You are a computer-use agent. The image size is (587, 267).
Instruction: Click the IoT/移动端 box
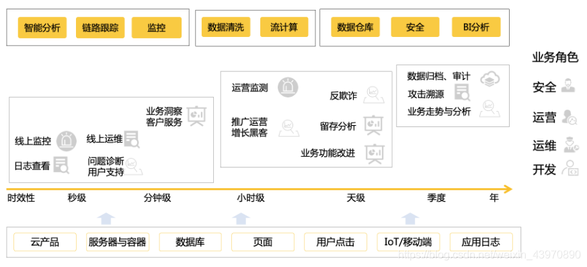[408, 242]
